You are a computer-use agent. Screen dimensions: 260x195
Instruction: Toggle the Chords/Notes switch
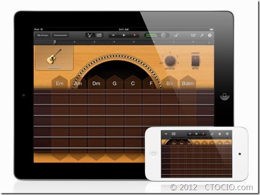[195, 61]
